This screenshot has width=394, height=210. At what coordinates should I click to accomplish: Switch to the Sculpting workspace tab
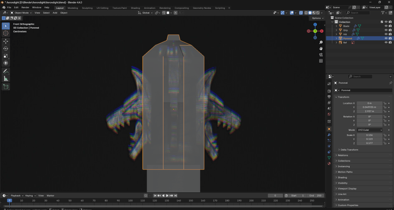[x=87, y=8]
